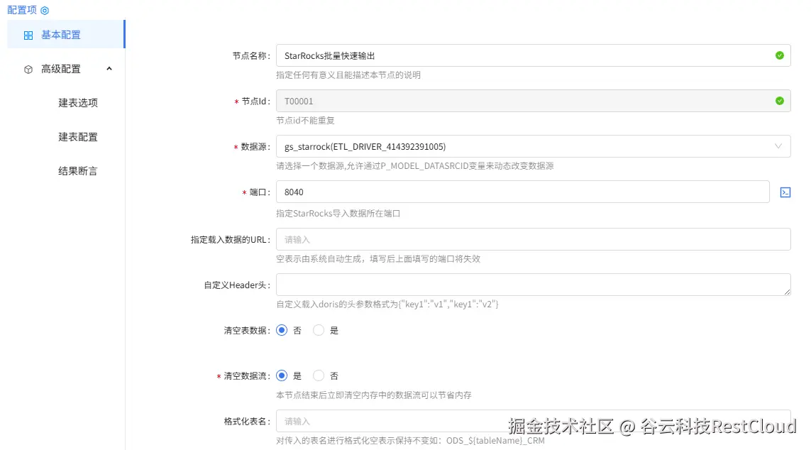Click the 格式化表名 input field
Image resolution: width=811 pixels, height=450 pixels.
pyautogui.click(x=534, y=421)
